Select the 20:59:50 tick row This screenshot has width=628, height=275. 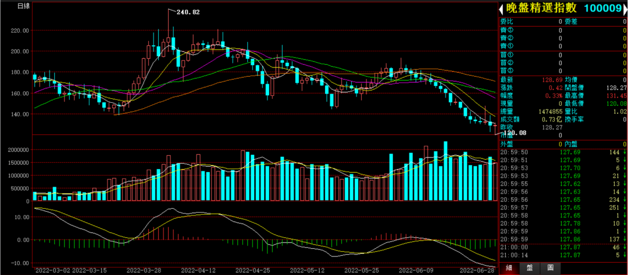[563, 152]
